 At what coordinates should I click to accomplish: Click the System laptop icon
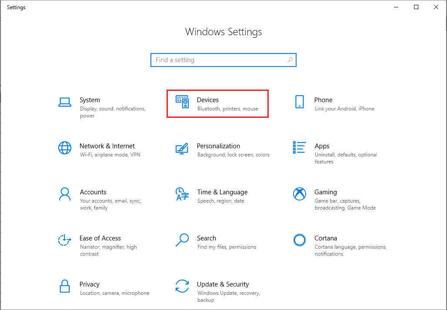pyautogui.click(x=65, y=102)
